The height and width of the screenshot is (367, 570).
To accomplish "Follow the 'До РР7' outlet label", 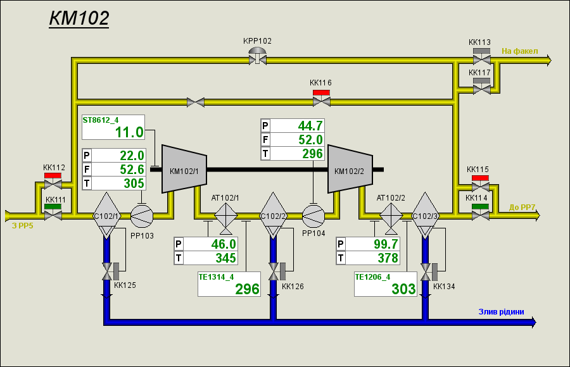I will pyautogui.click(x=522, y=207).
